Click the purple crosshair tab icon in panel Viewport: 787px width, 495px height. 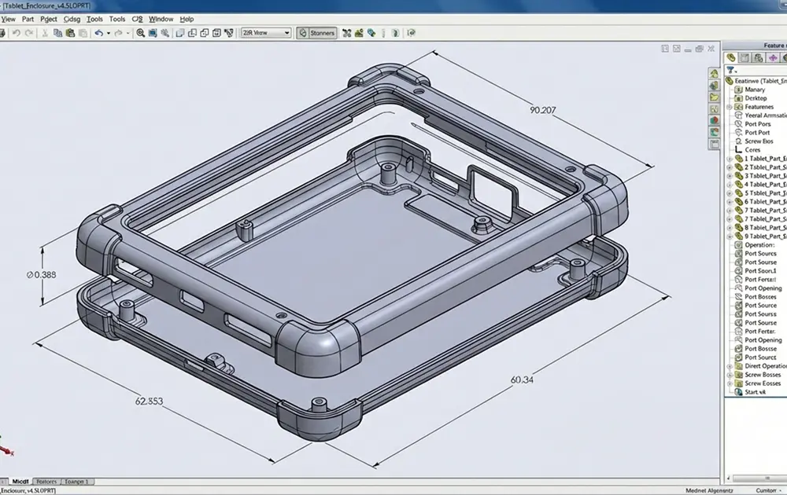[773, 57]
